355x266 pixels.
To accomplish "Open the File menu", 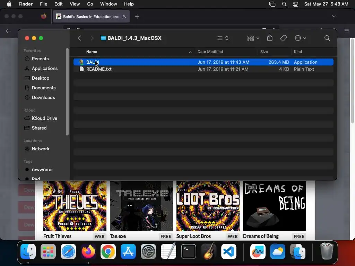I will pos(43,4).
